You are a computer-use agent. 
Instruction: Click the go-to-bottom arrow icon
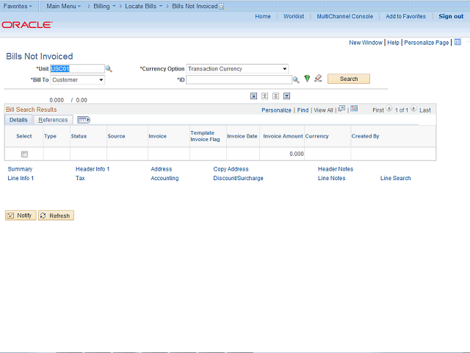tap(287, 96)
